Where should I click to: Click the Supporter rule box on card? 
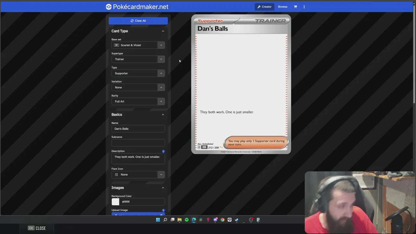pos(256,143)
